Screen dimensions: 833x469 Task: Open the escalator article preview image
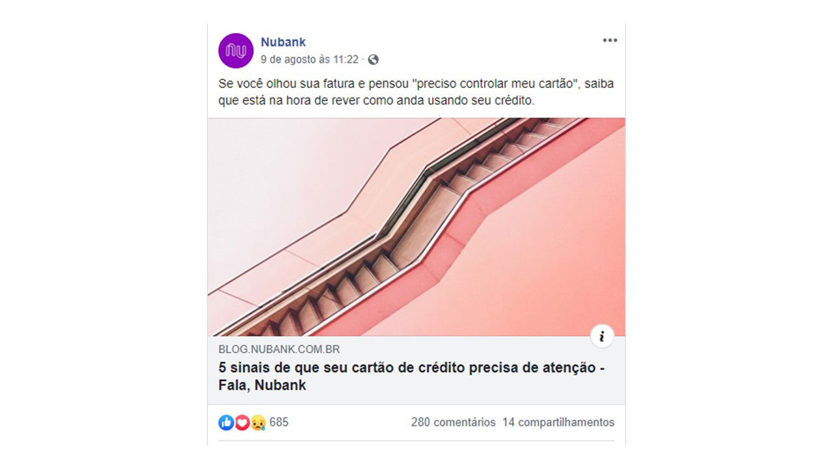click(416, 227)
